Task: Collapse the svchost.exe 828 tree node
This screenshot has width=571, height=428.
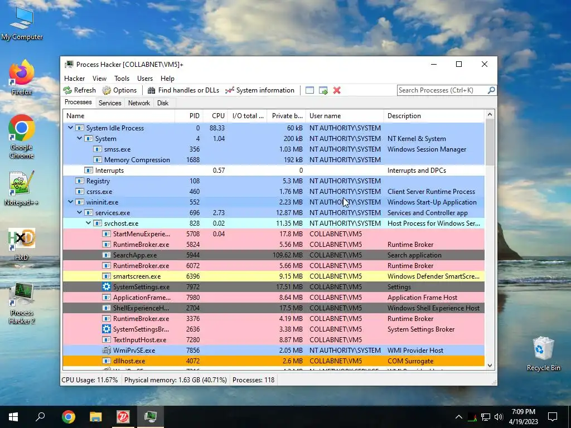Action: point(88,223)
